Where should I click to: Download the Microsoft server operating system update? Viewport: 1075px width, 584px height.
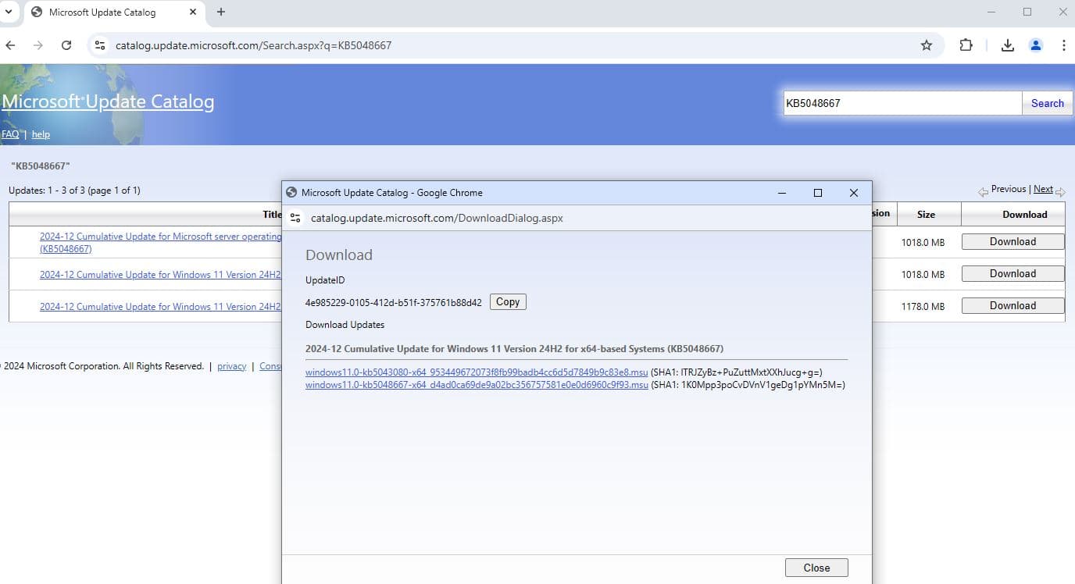[1012, 241]
